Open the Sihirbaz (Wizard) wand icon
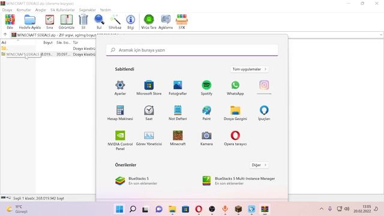This screenshot has width=384, height=216. point(115,22)
